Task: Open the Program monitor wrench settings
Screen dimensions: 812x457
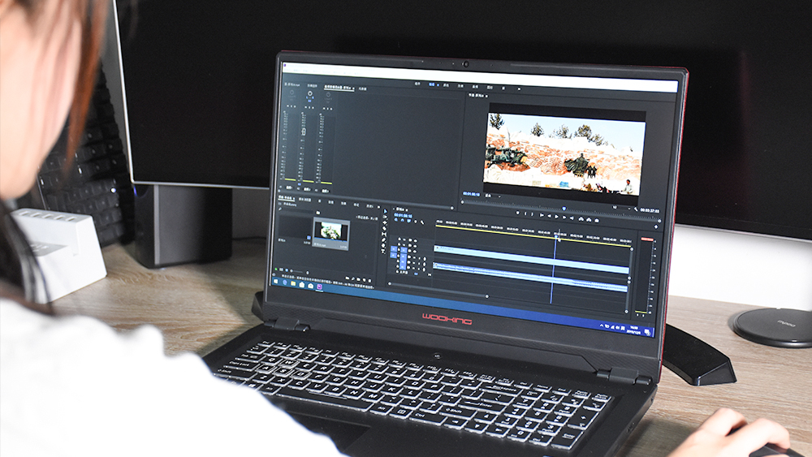Action: 636,209
